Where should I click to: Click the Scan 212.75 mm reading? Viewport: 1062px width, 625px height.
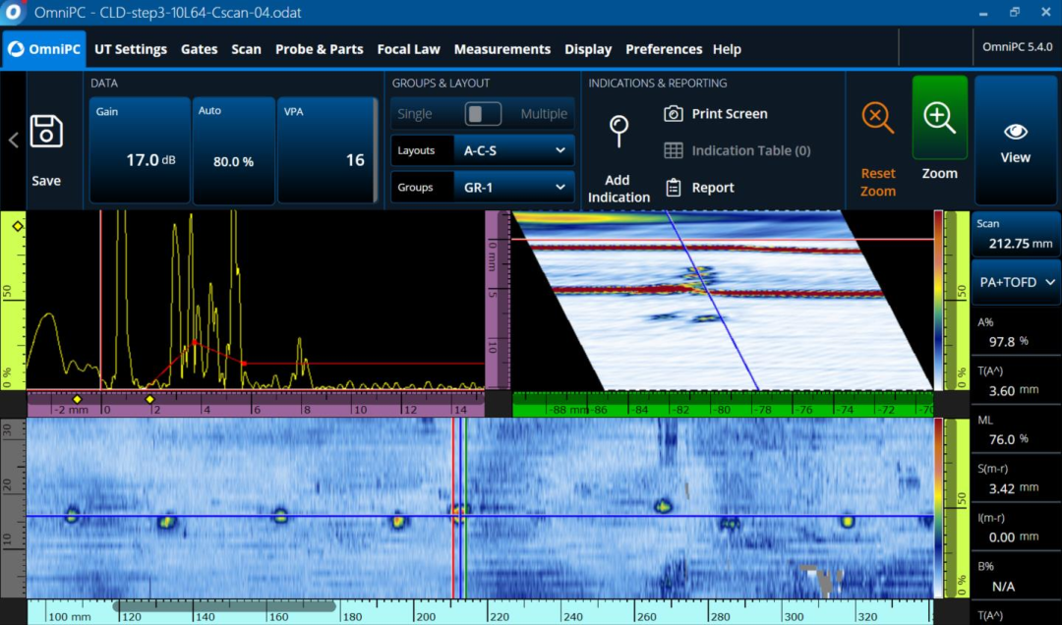click(1016, 234)
